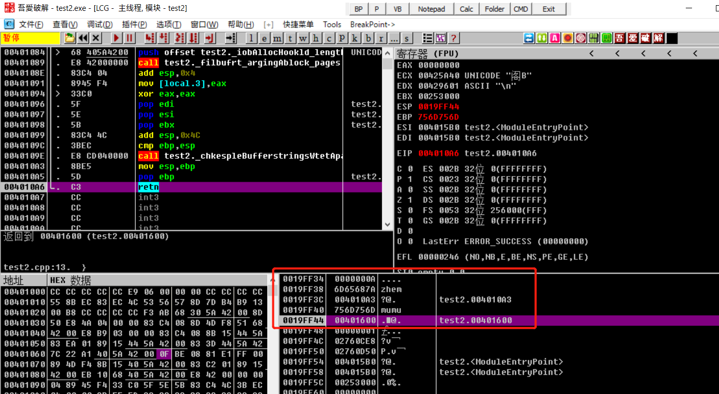719x394 pixels.
Task: Open a file with the folder icon
Action: coord(70,38)
